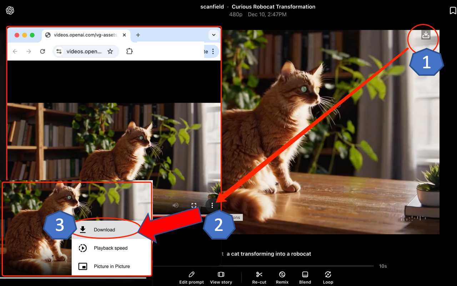Open the browser tab list chevron
The width and height of the screenshot is (457, 286).
coord(213,35)
